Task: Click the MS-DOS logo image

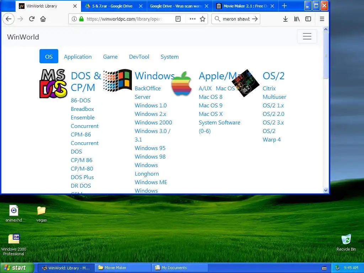Action: (x=53, y=84)
